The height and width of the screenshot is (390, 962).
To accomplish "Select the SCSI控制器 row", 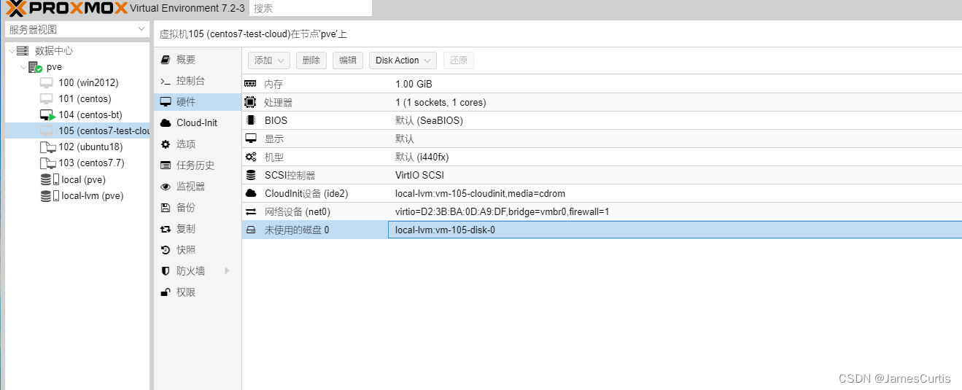I will click(602, 175).
